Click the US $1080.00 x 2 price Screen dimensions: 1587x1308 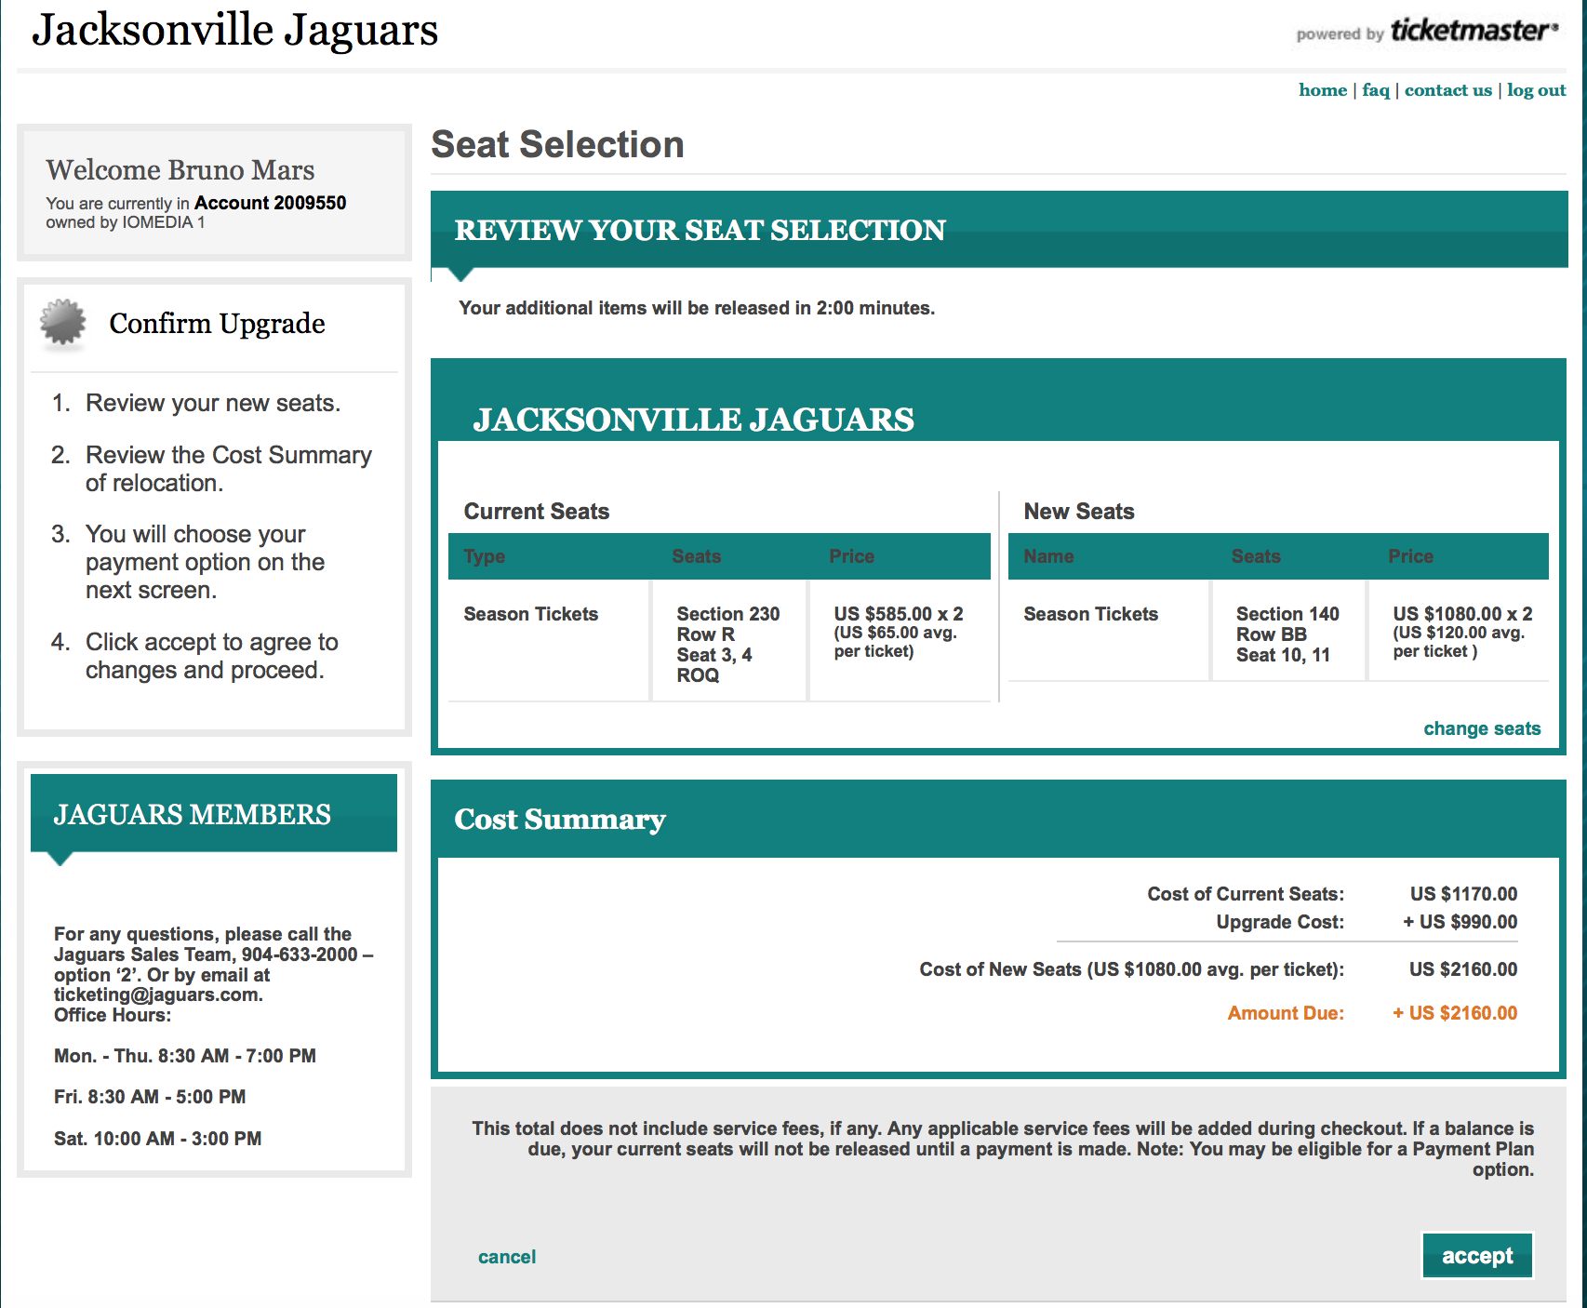coord(1462,614)
